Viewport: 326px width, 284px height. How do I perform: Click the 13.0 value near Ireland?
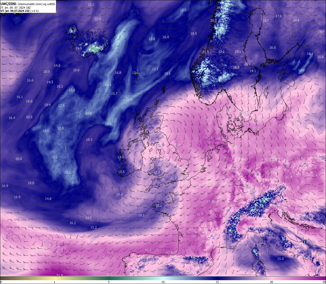coord(120,157)
